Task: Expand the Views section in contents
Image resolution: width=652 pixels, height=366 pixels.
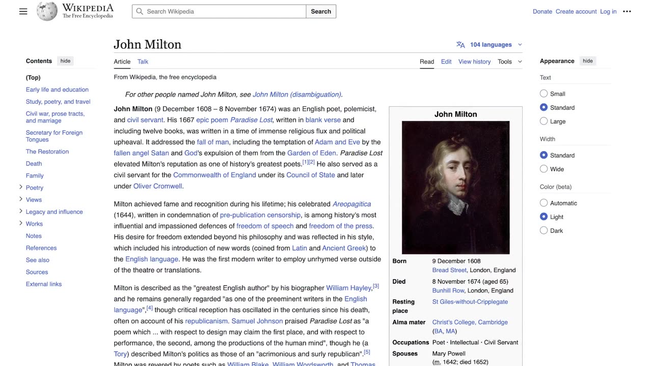Action: [21, 199]
